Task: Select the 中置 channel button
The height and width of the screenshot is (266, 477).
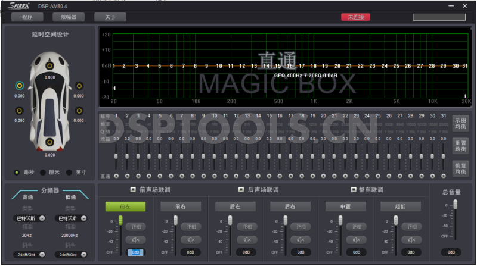Action: click(x=346, y=206)
